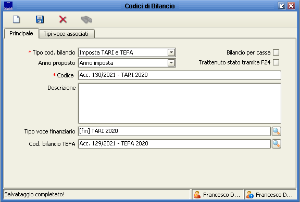Save the record with the floppy disk icon

pos(40,19)
